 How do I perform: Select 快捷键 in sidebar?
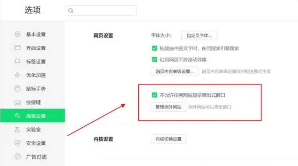click(32, 102)
